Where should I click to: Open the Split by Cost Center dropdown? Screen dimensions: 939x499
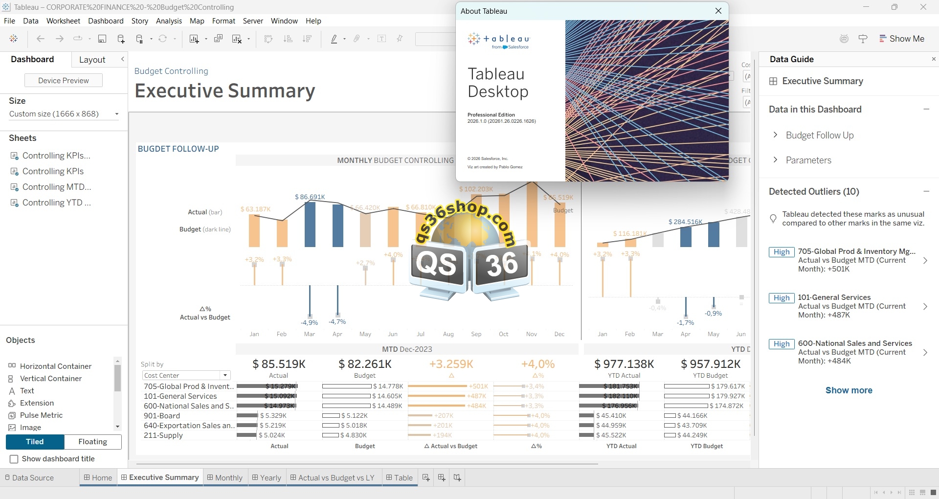[x=225, y=375]
